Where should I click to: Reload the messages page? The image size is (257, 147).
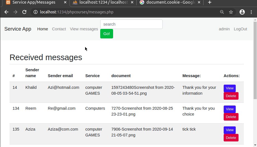pyautogui.click(x=24, y=12)
